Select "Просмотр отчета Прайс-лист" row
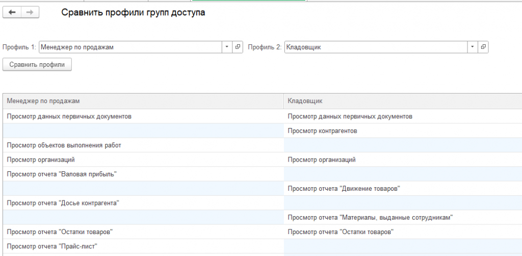 (52, 246)
